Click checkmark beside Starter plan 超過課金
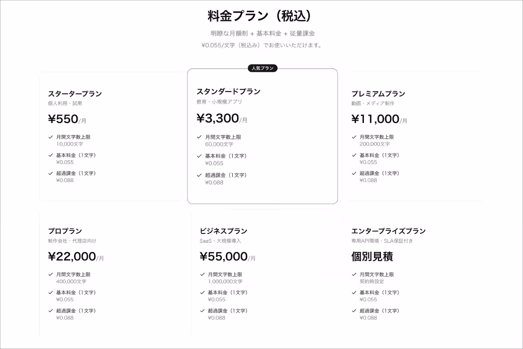The height and width of the screenshot is (349, 523). (51, 174)
